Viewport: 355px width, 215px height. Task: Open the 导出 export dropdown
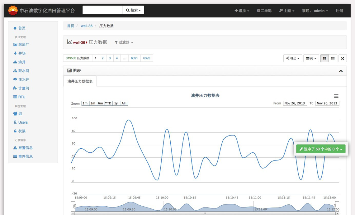(293, 58)
